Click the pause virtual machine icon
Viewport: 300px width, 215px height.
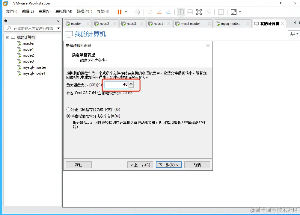point(120,12)
